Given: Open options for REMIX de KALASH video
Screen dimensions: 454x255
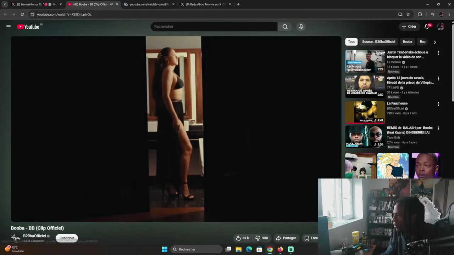Looking at the screenshot, I should tap(438, 128).
